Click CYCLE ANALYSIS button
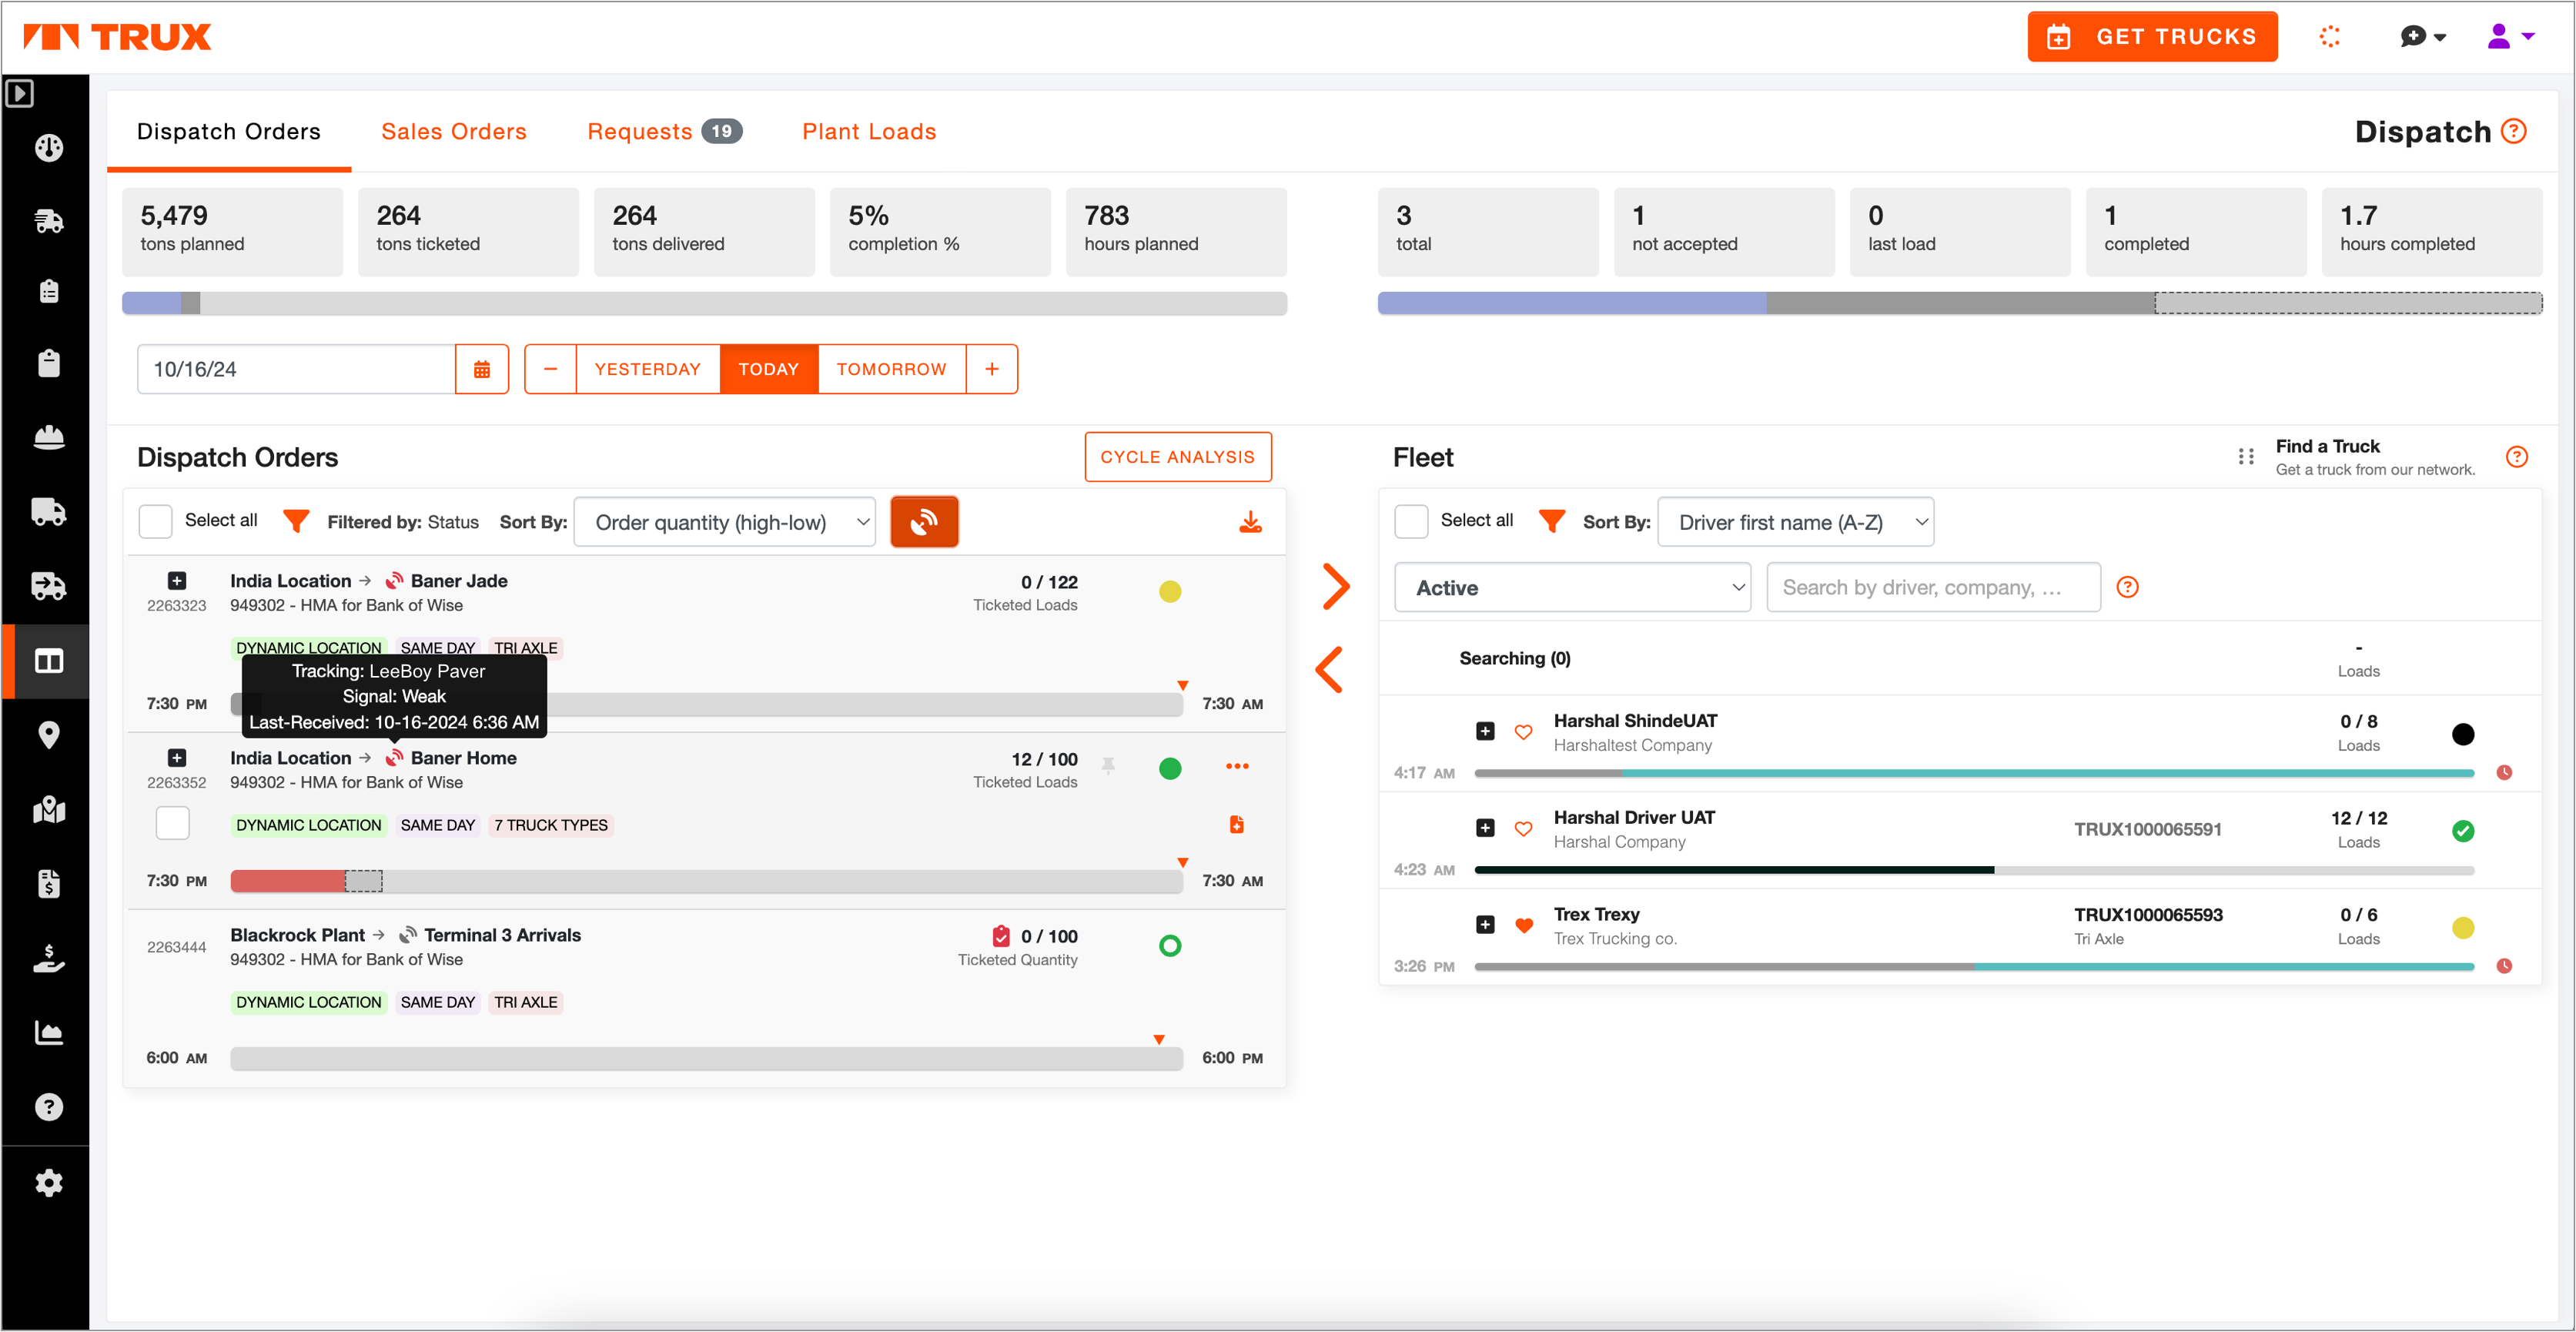Viewport: 2576px width, 1332px height. coord(1177,457)
